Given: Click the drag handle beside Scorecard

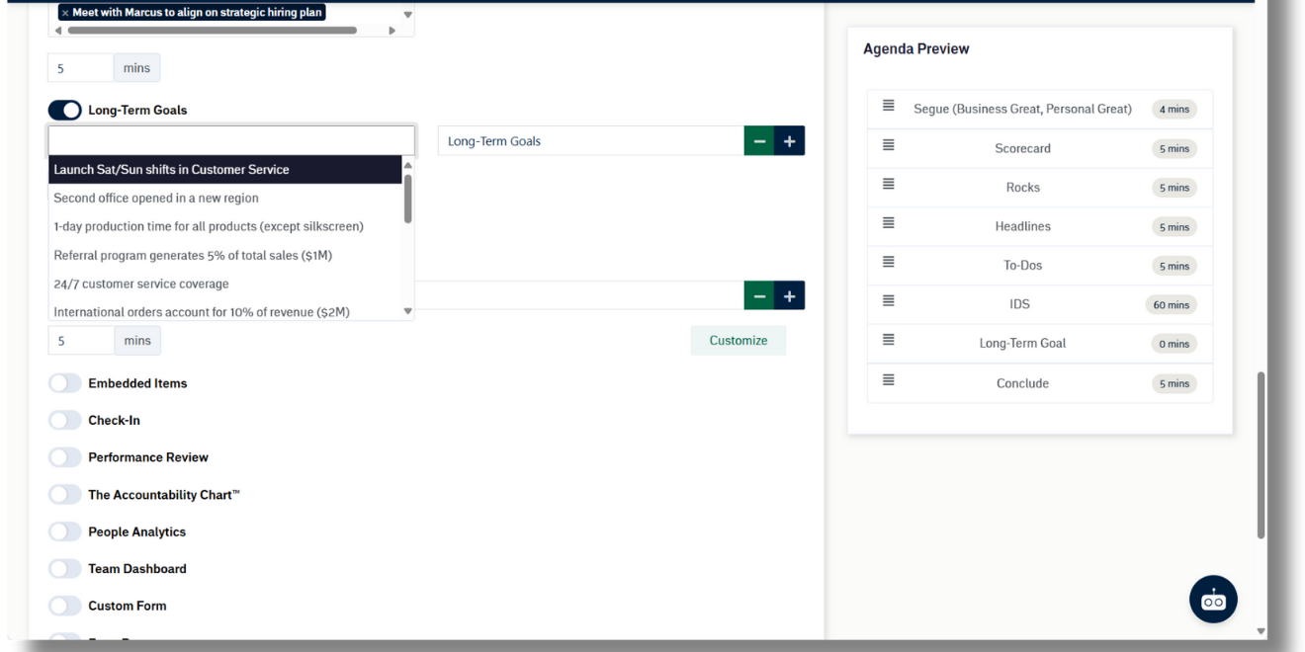Looking at the screenshot, I should pyautogui.click(x=888, y=145).
